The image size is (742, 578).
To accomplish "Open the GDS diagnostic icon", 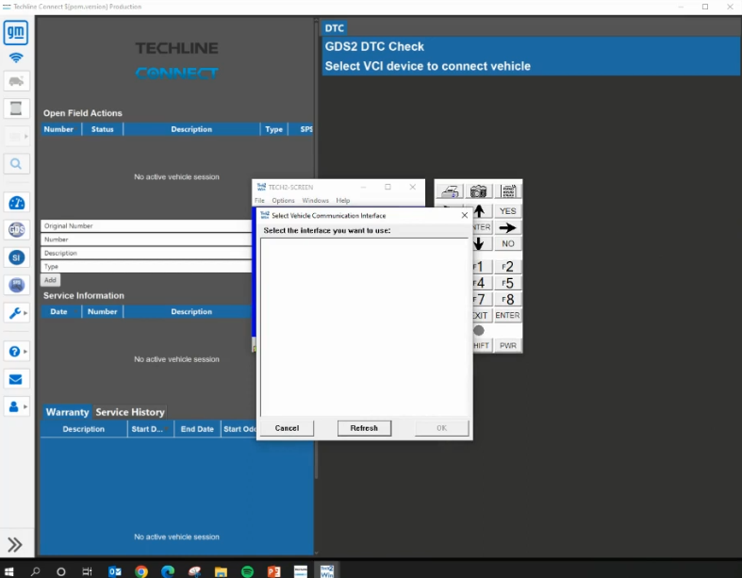I will click(16, 230).
